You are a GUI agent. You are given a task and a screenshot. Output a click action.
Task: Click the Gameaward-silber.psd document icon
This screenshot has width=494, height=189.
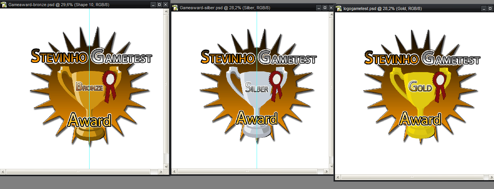click(x=175, y=8)
